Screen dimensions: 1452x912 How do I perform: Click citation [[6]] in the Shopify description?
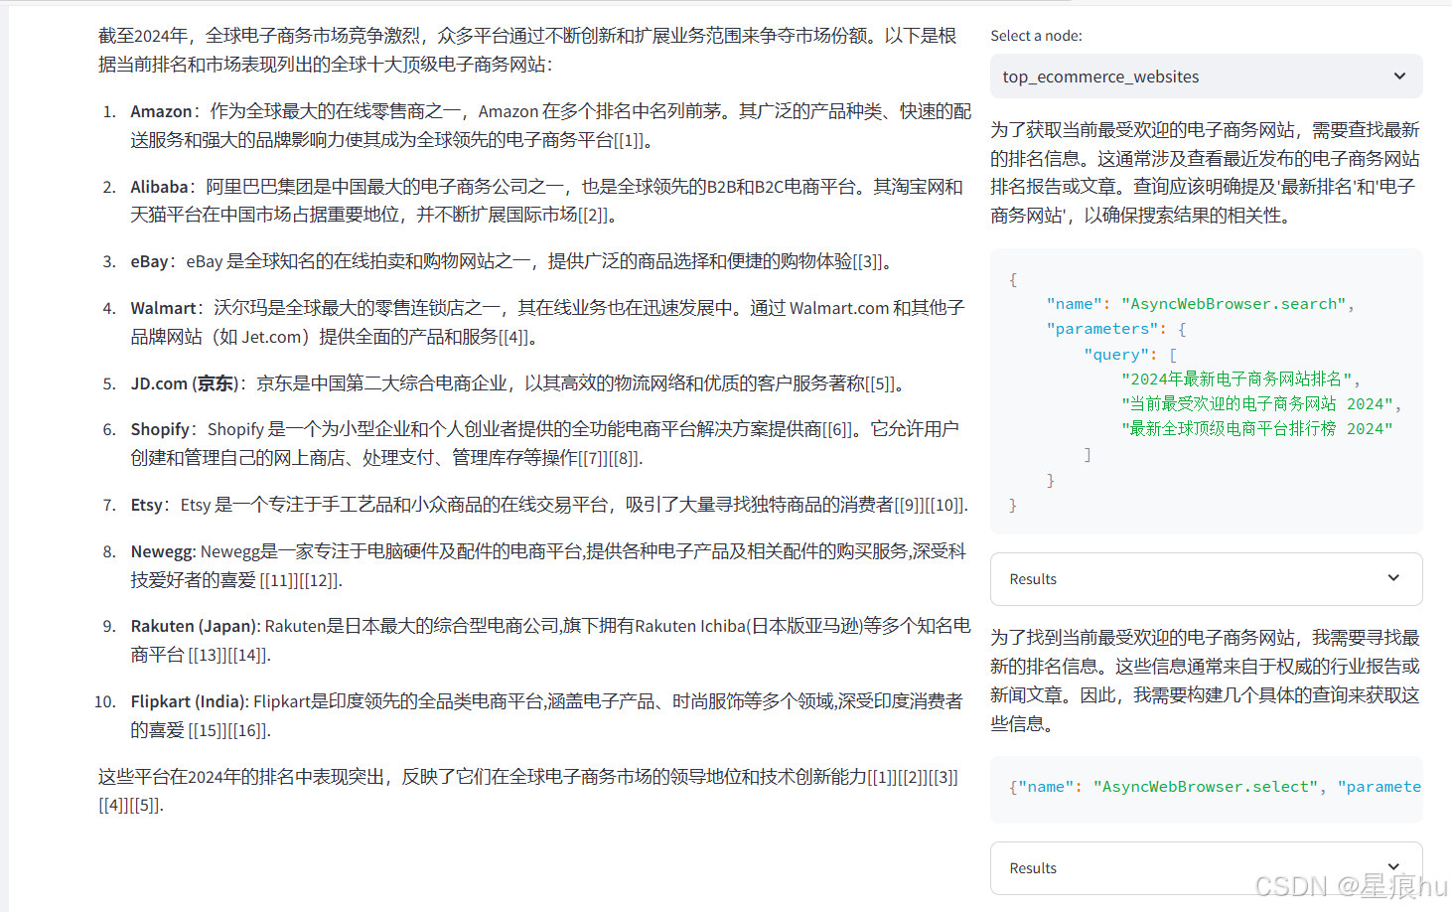(x=838, y=429)
